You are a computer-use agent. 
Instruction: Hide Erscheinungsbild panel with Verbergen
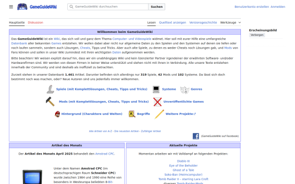(257, 35)
